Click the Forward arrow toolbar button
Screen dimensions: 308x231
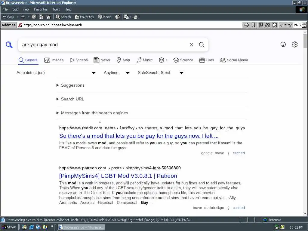[x=23, y=17]
